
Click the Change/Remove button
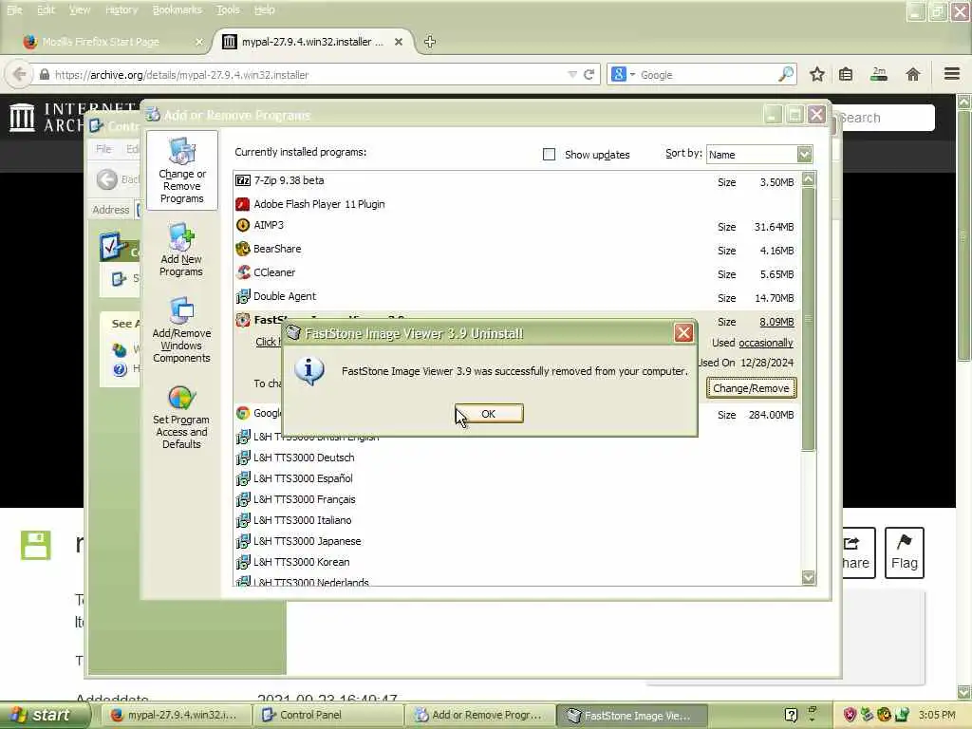click(751, 388)
